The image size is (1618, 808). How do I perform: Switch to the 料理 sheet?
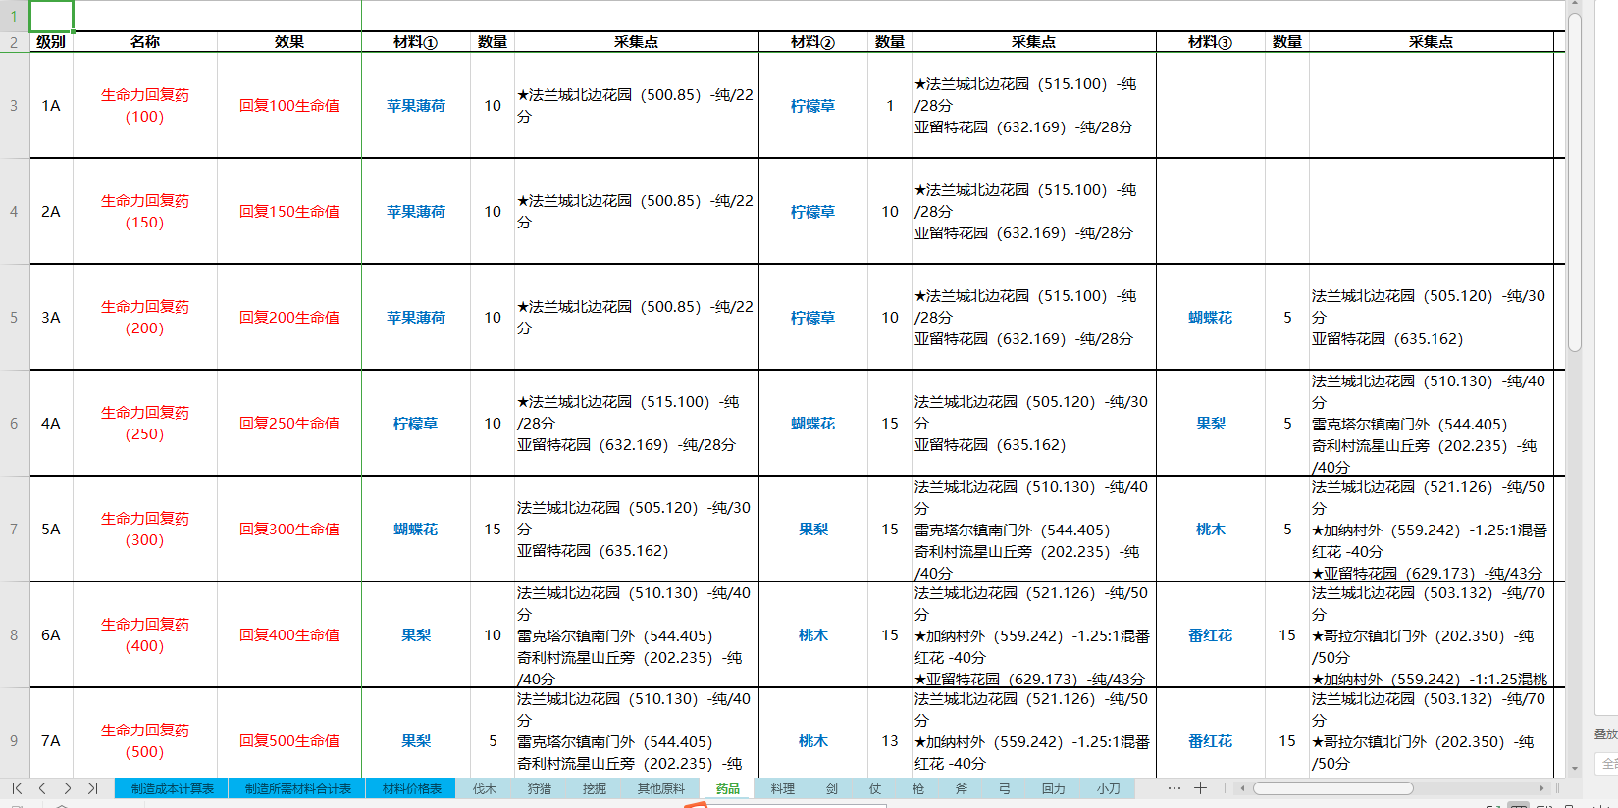(x=782, y=788)
